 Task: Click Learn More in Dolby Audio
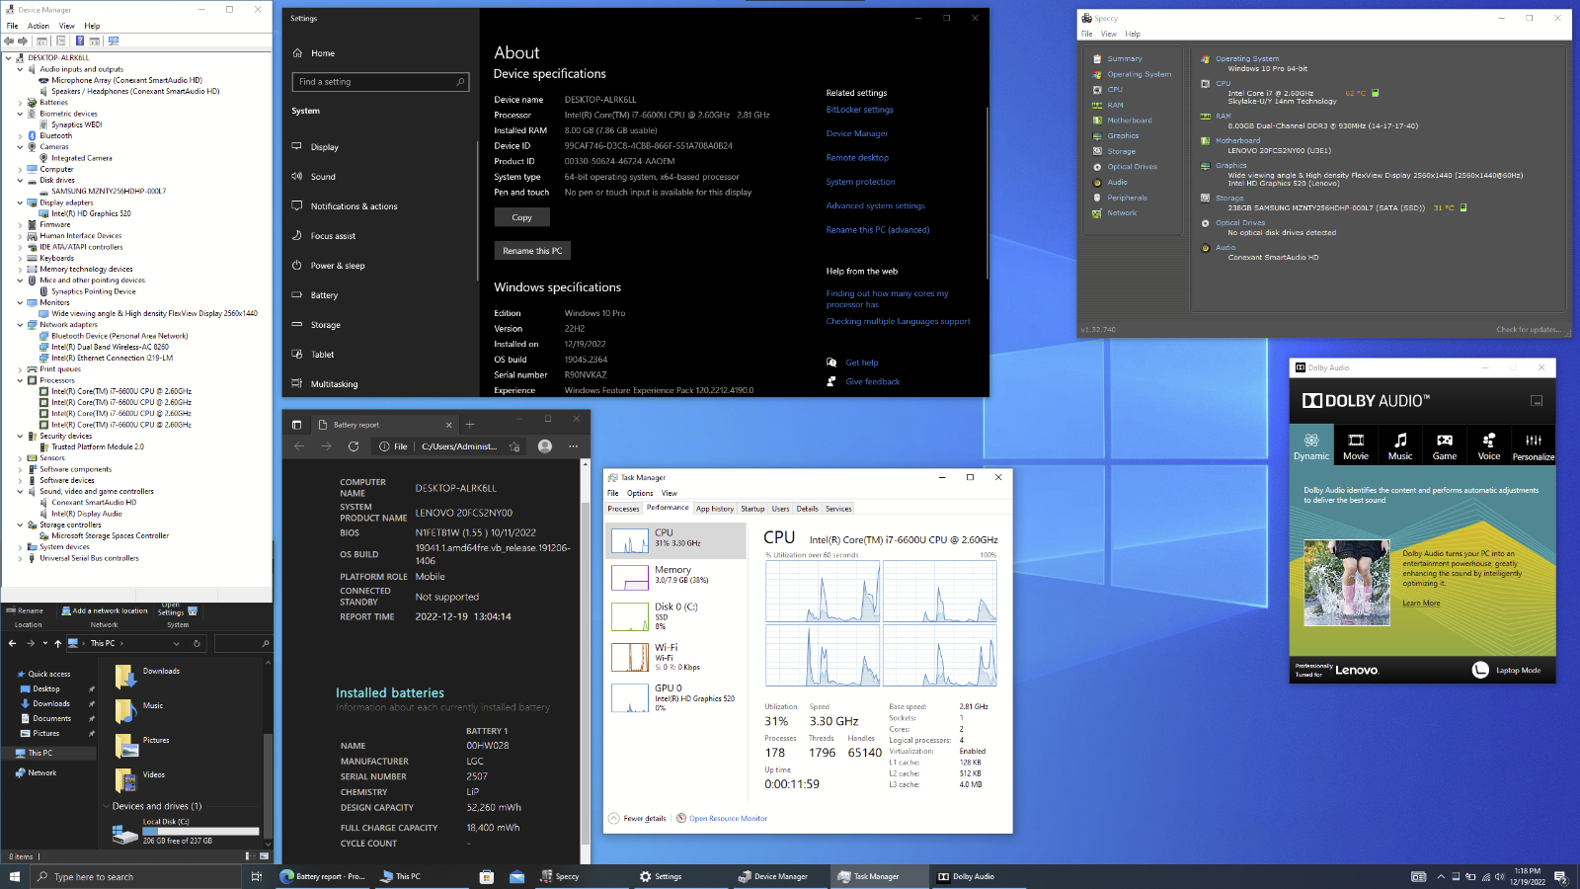[1421, 604]
